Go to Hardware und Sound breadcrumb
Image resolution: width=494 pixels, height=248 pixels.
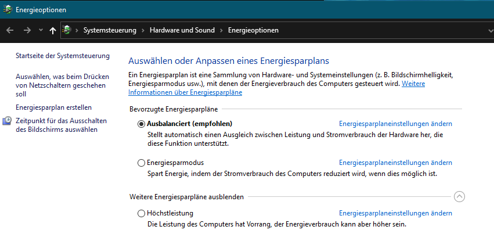[182, 30]
